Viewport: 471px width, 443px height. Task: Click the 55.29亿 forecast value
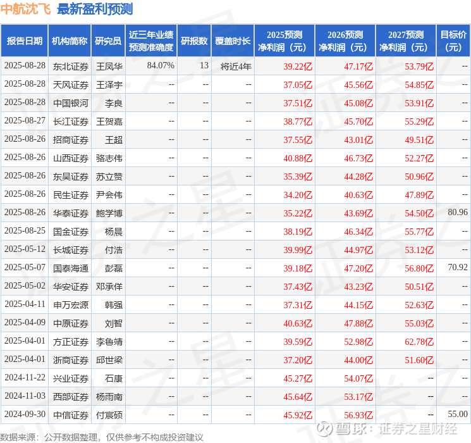(419, 122)
